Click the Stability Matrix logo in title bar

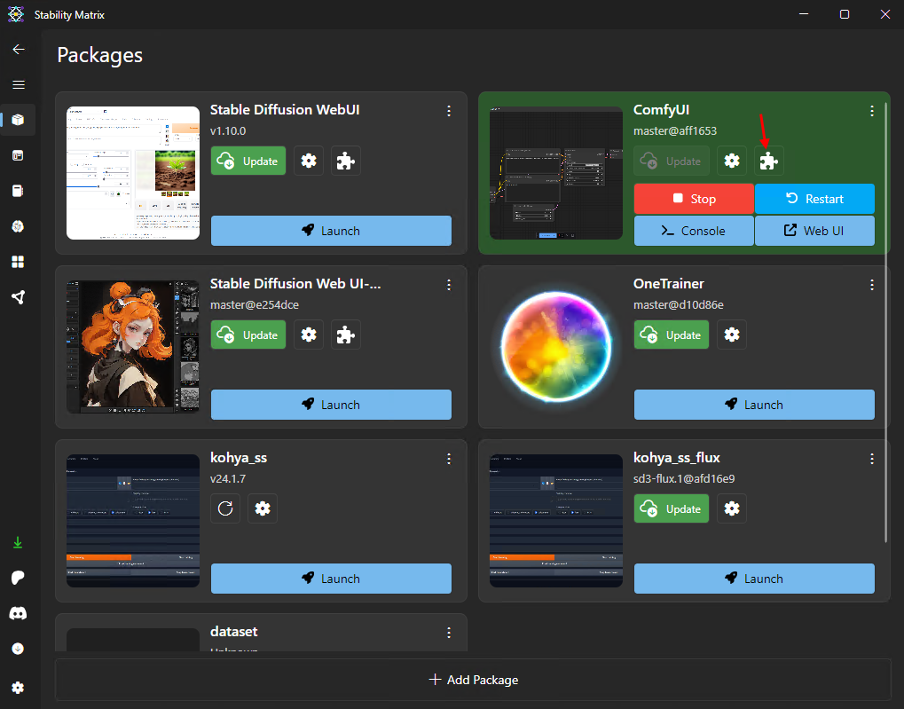pyautogui.click(x=16, y=14)
